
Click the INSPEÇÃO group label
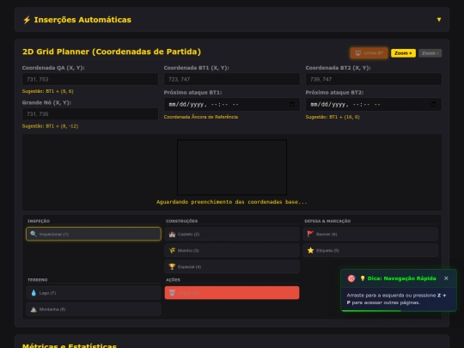click(x=39, y=221)
